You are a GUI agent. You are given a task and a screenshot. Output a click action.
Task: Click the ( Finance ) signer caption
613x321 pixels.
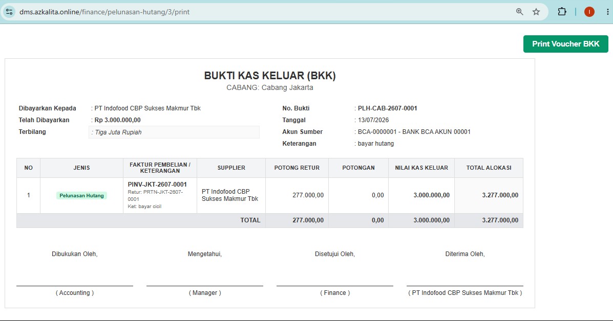click(x=335, y=293)
